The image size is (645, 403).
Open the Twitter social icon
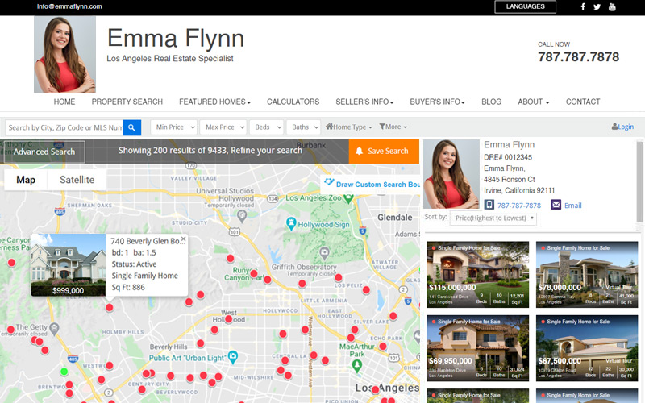coord(597,7)
